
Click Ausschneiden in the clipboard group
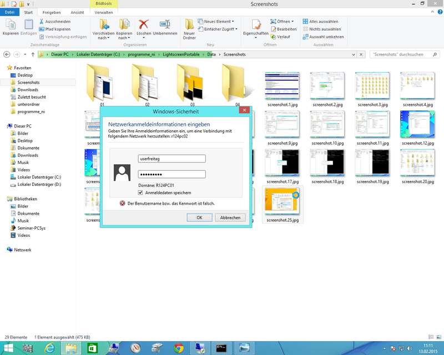click(57, 21)
